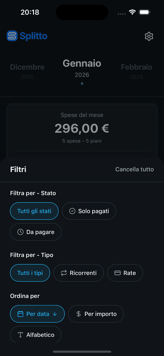Image resolution: width=164 pixels, height=356 pixels.
Task: Toggle the Da pagare filter
Action: [x=36, y=232]
